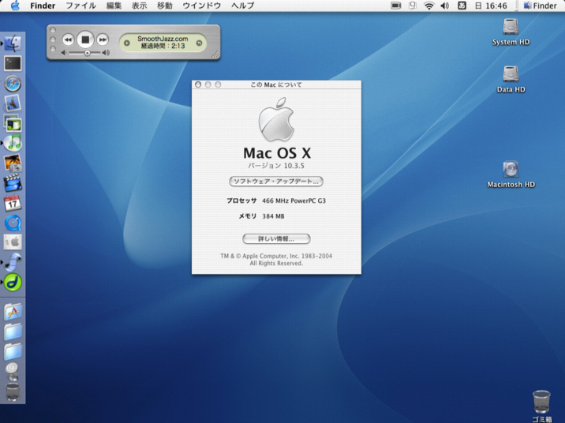Stop playback in iTunes mini player

(85, 39)
